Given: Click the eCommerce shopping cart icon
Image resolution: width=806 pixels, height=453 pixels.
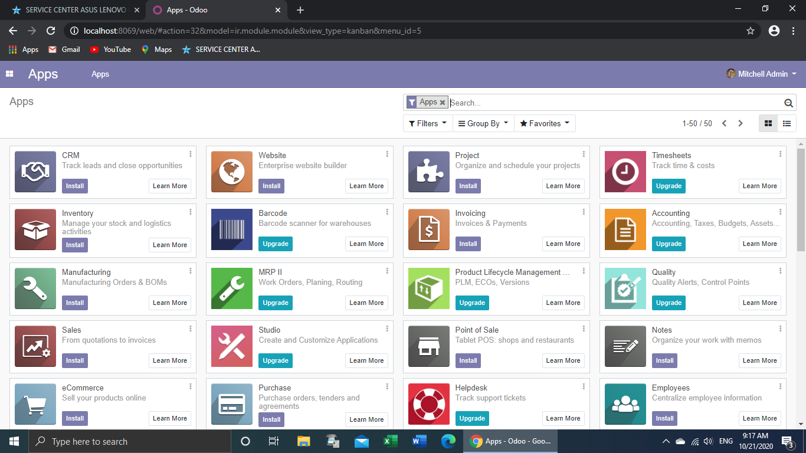Looking at the screenshot, I should [35, 404].
